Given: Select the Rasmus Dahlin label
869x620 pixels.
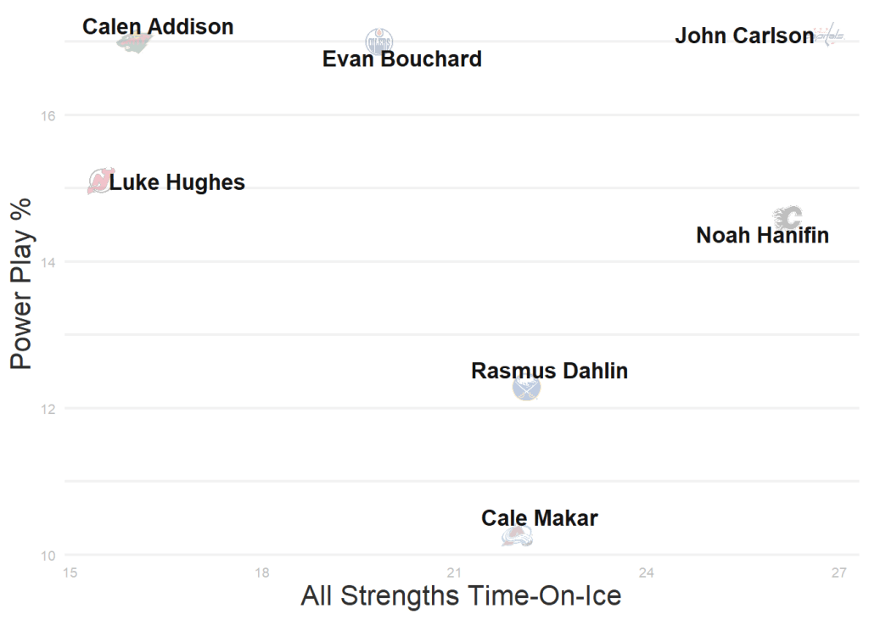Looking at the screenshot, I should [x=549, y=371].
